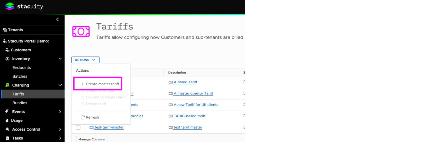424x142 pixels.
Task: Open 'A new Tariff for UK clients' link
Action: [x=196, y=105]
